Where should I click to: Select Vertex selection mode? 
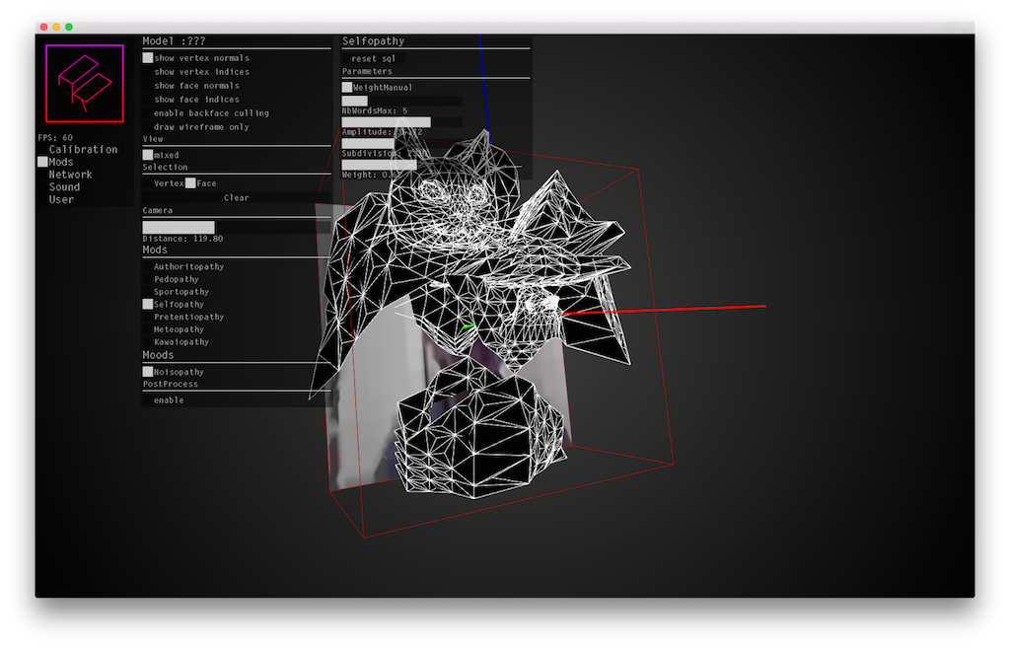148,182
